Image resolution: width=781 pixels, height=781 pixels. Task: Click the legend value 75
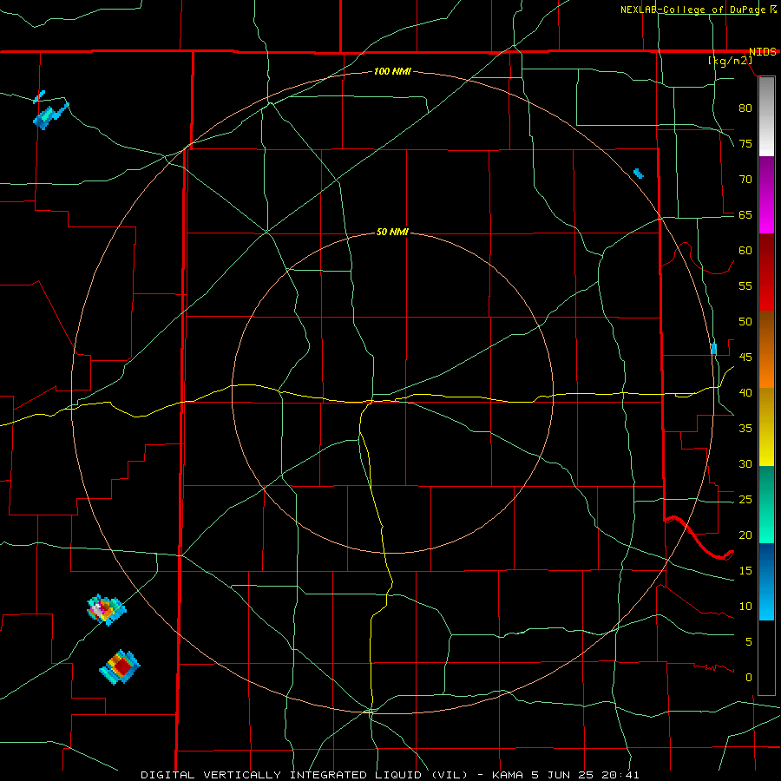(x=745, y=143)
